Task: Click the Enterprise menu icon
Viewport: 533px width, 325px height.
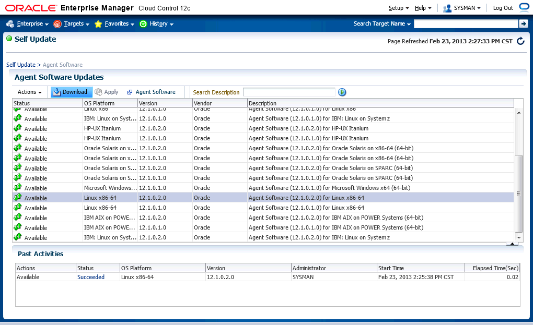Action: 10,24
